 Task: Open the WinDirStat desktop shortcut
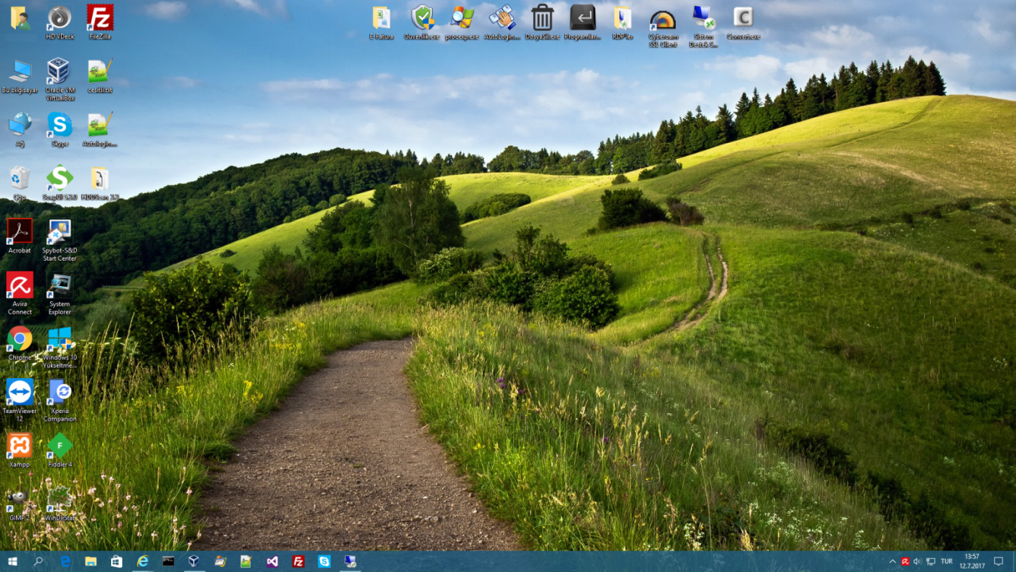pos(60,504)
